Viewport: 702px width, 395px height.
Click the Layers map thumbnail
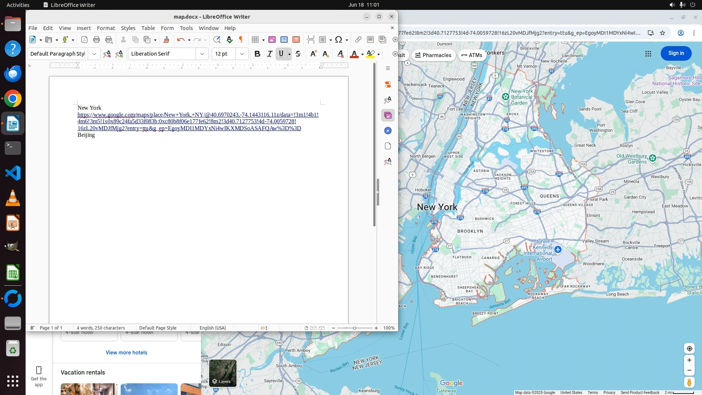223,373
